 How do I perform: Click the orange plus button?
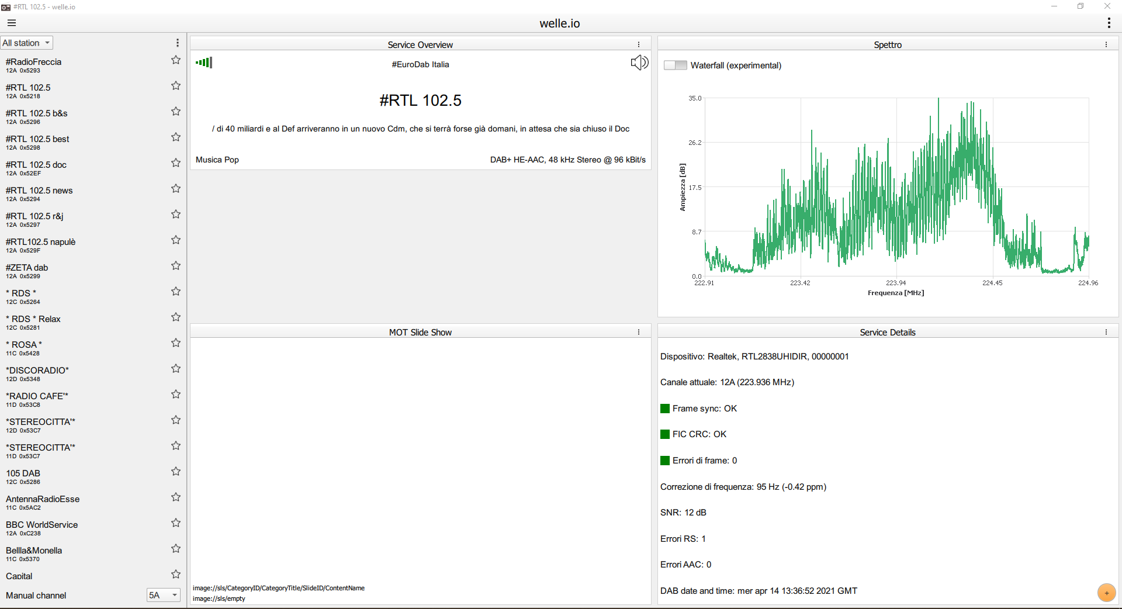click(1106, 593)
